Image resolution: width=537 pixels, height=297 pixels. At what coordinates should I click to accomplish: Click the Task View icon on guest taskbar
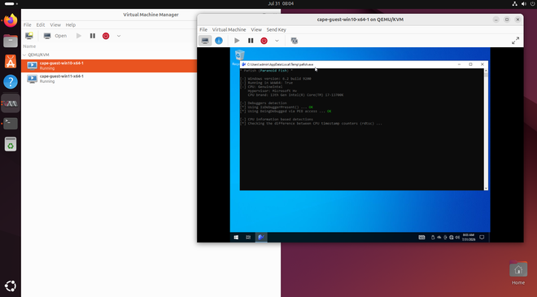[248, 237]
